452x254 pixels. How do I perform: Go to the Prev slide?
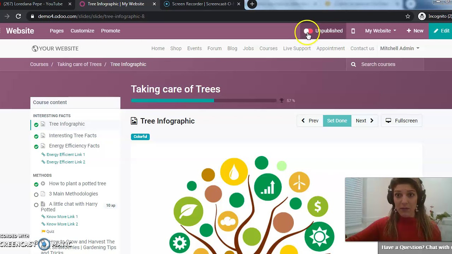(x=310, y=121)
